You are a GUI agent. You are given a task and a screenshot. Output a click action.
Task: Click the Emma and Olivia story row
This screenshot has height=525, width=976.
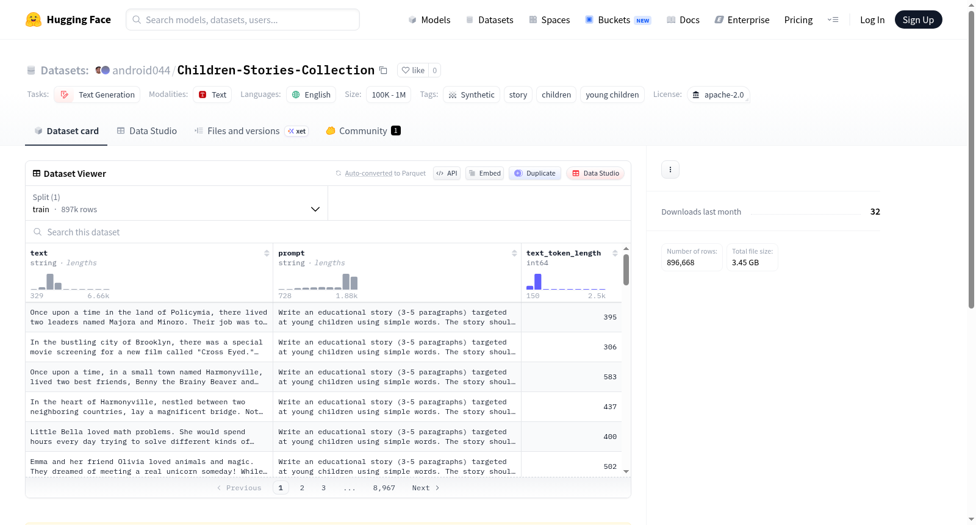coord(323,465)
